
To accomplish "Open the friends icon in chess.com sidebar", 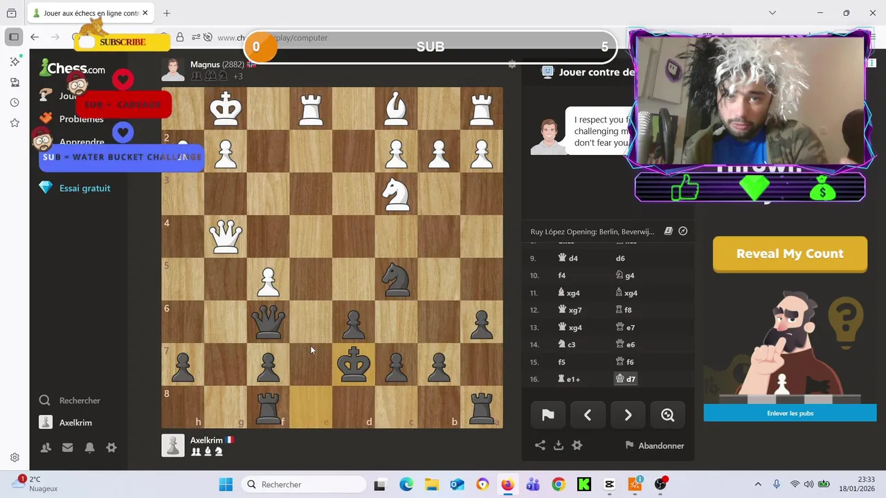I will pos(46,448).
